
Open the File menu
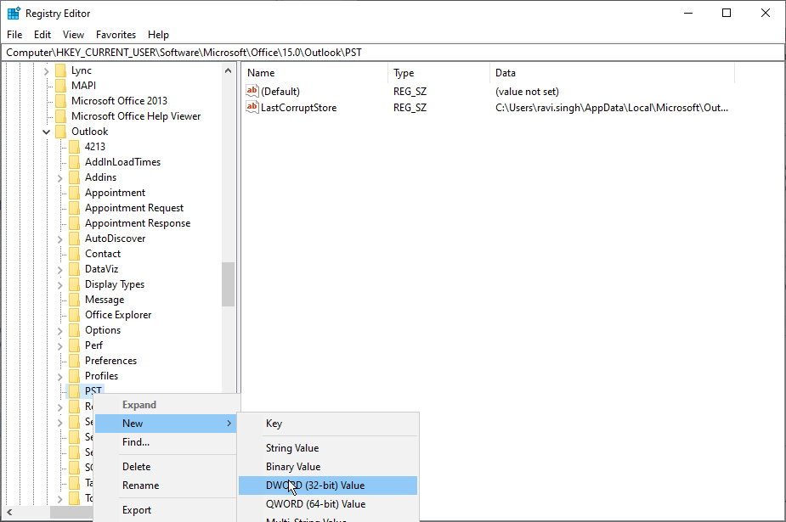[x=14, y=35]
